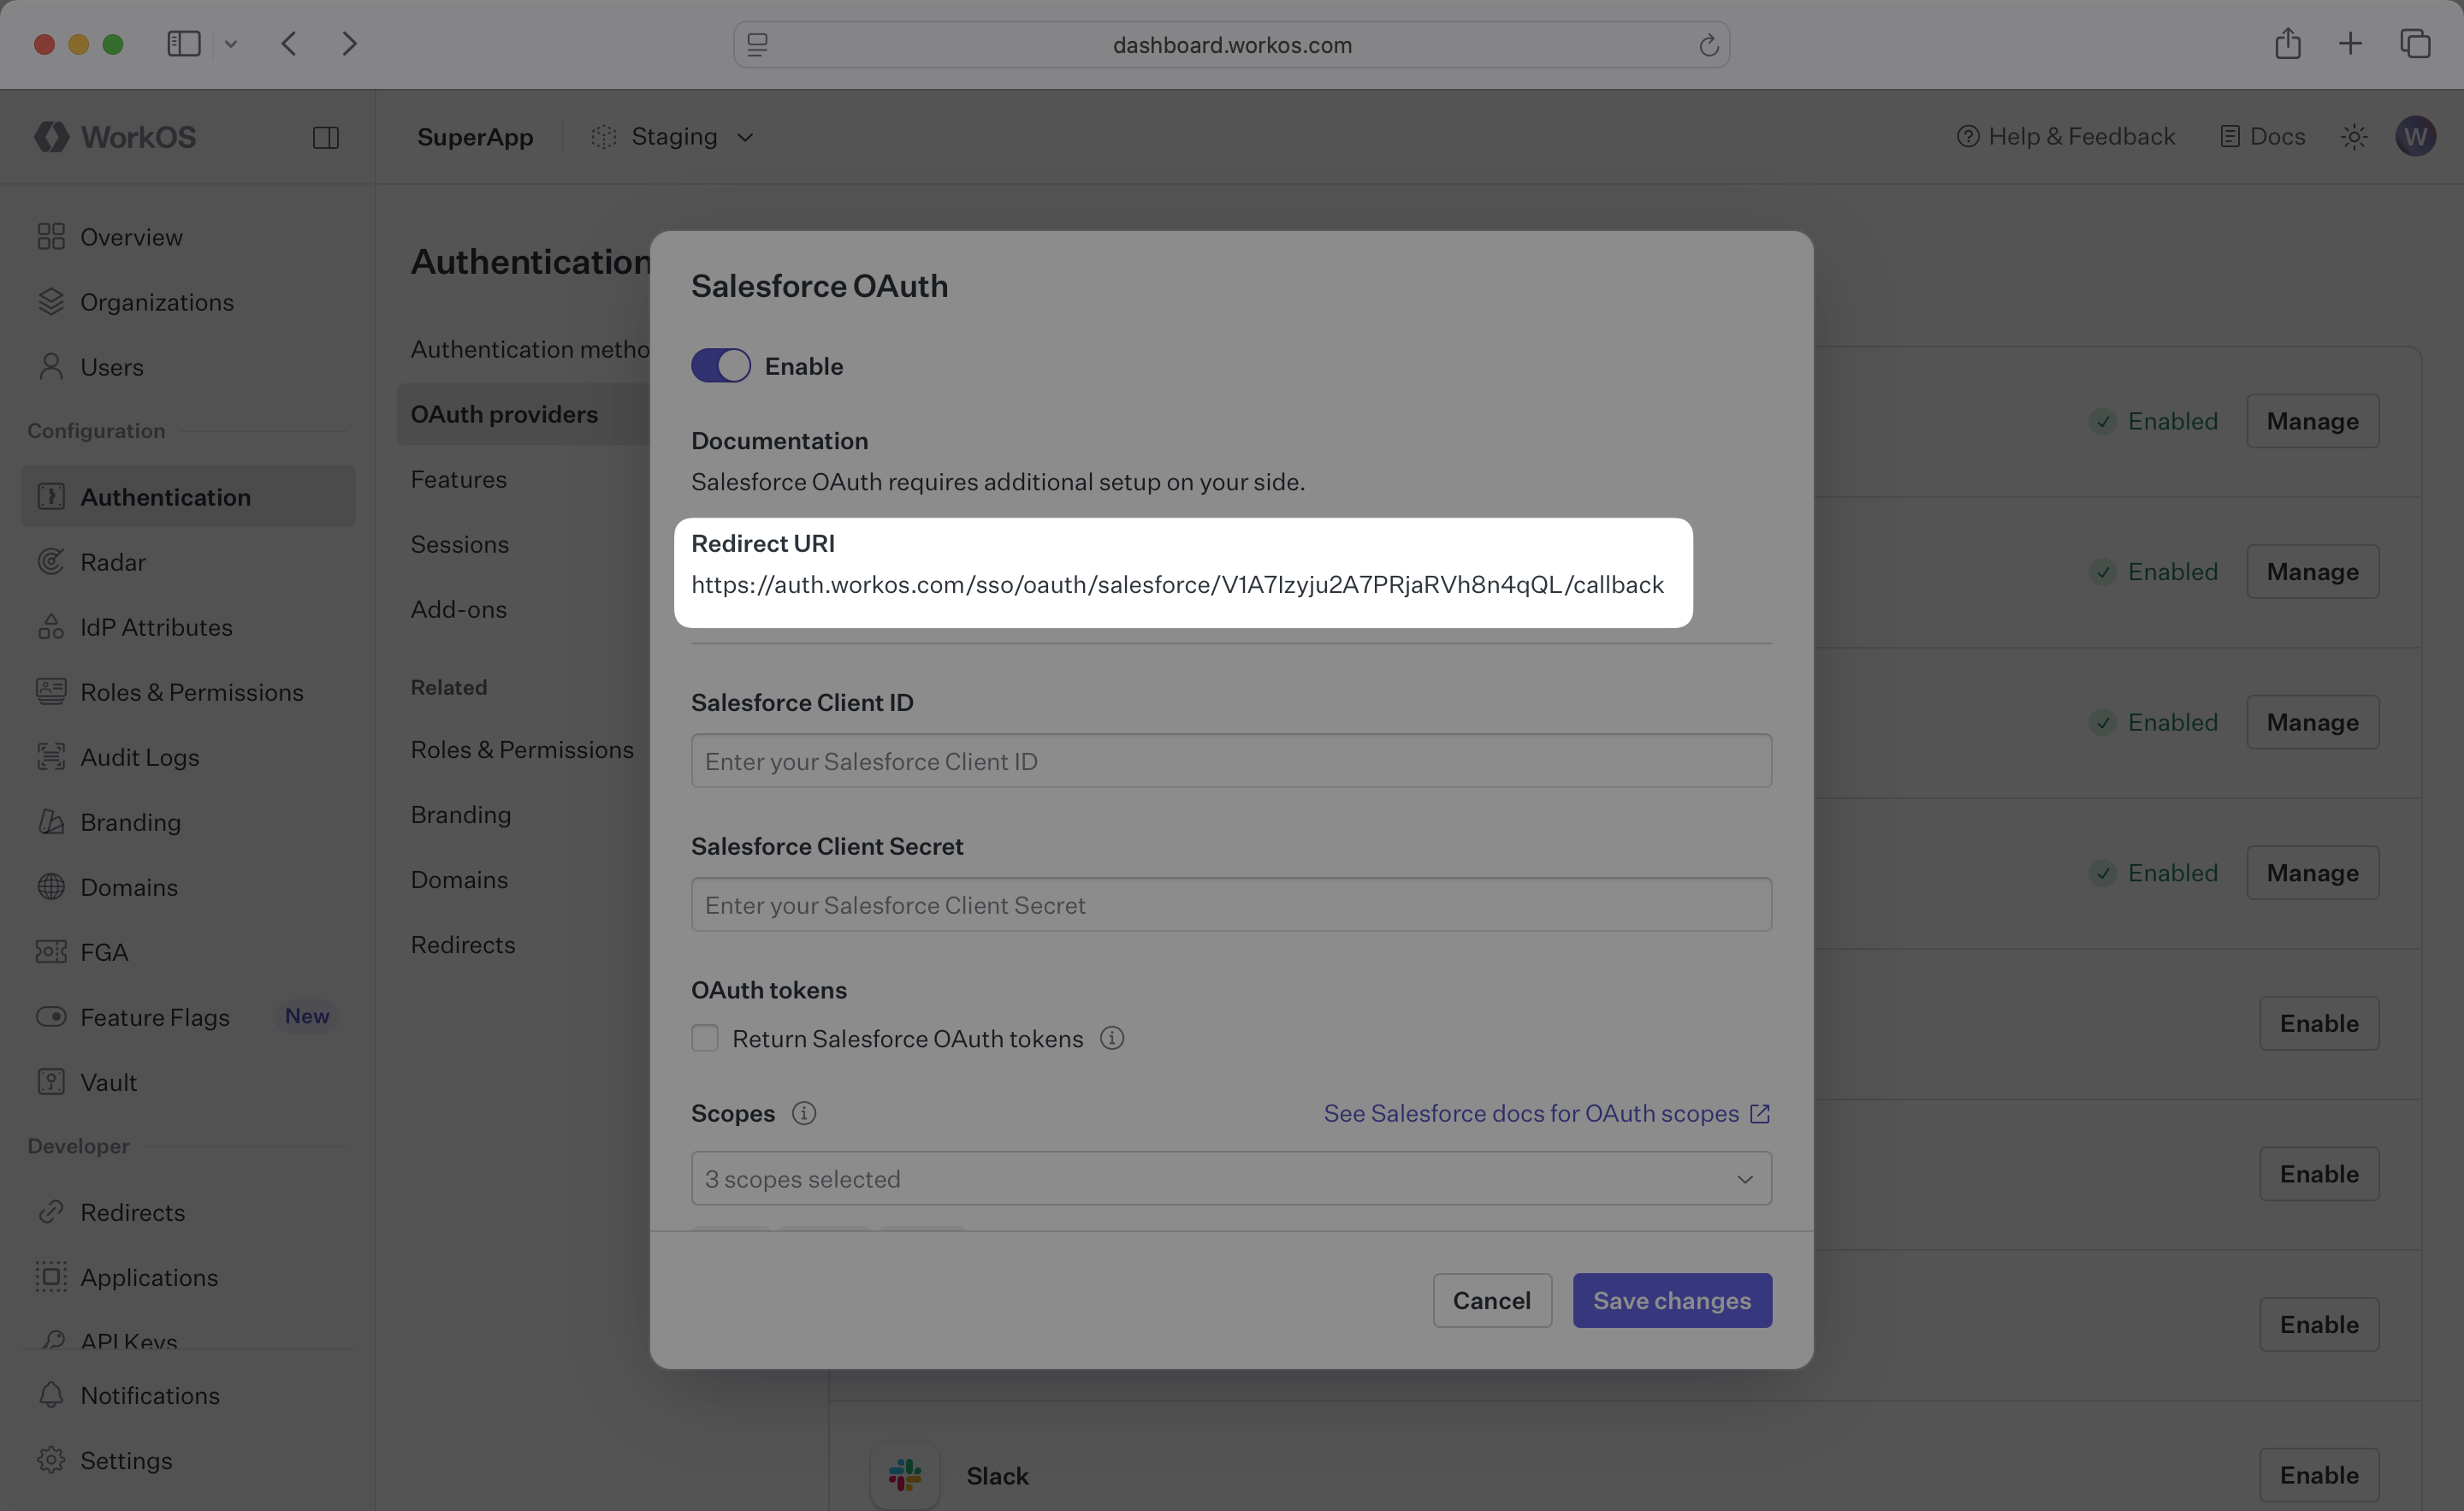Screen dimensions: 2464x1511
Task: Click the Slack logo icon
Action: 905,1474
